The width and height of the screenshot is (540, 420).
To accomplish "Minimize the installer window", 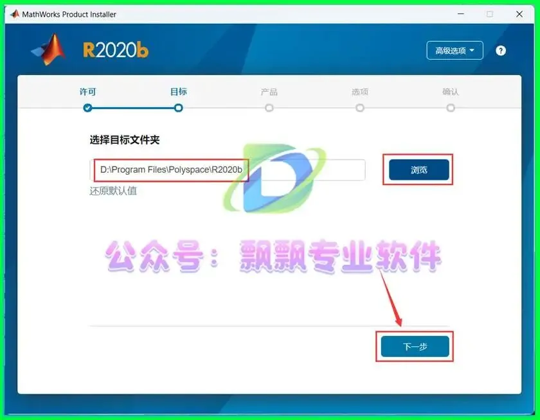I will [461, 14].
